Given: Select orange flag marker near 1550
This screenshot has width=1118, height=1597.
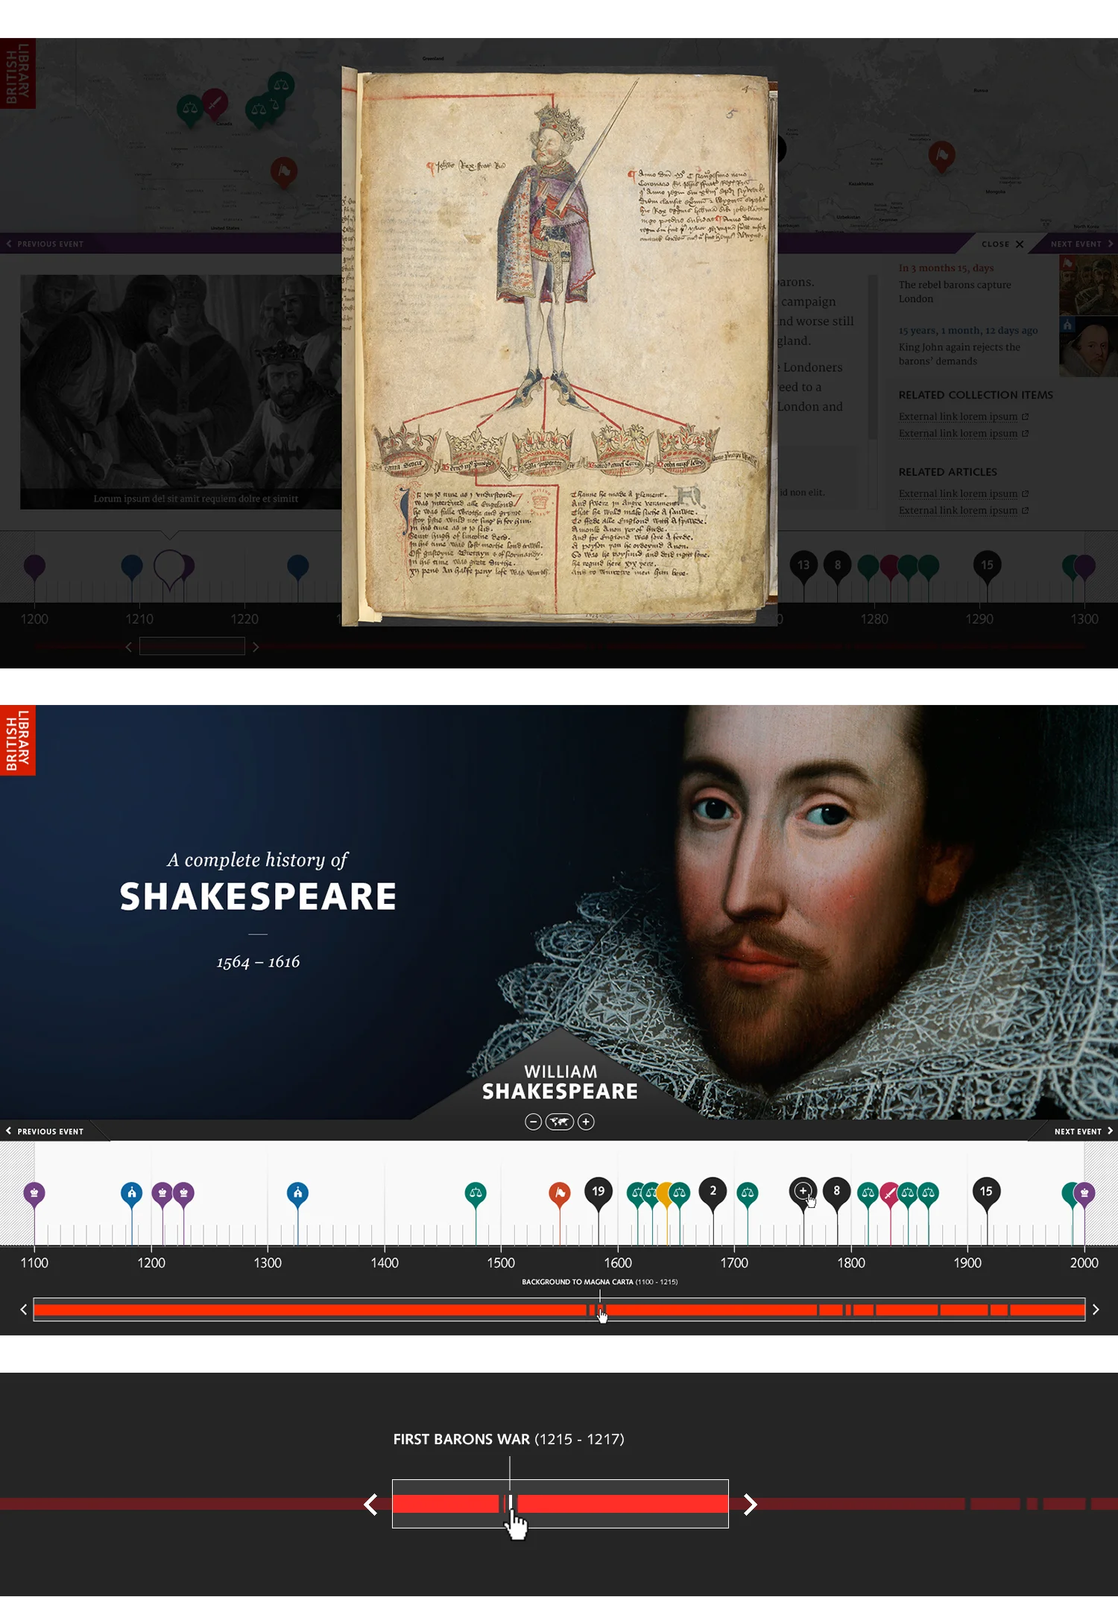Looking at the screenshot, I should pyautogui.click(x=560, y=1194).
